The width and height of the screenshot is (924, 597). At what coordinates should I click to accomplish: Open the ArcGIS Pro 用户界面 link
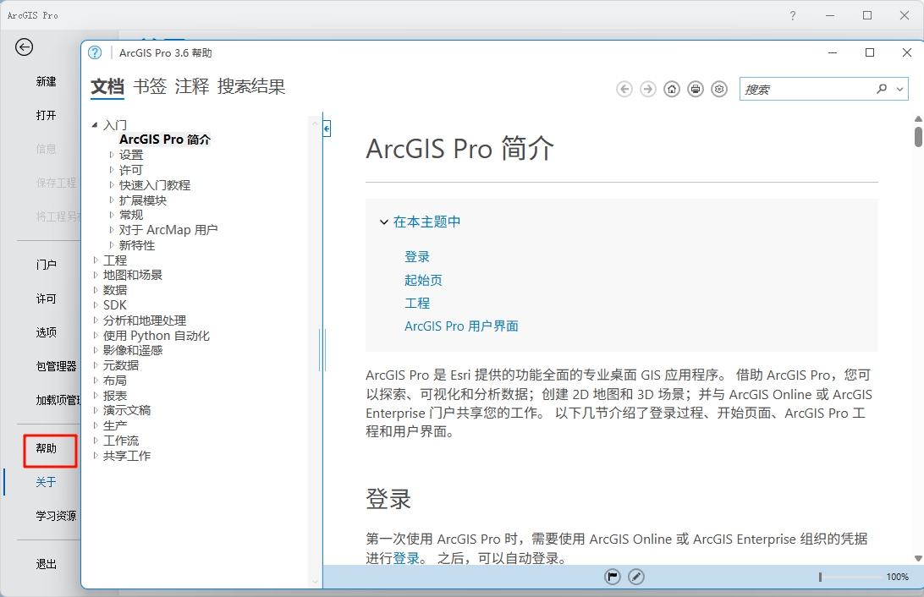(461, 326)
